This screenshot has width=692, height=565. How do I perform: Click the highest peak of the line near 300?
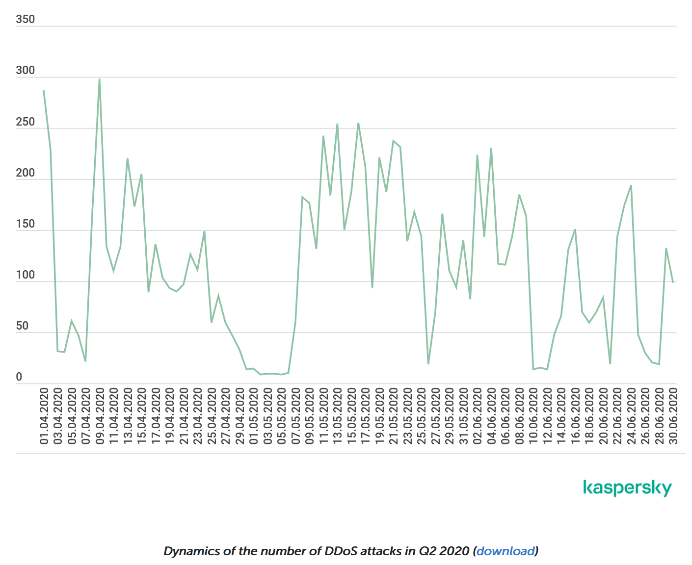(x=100, y=79)
